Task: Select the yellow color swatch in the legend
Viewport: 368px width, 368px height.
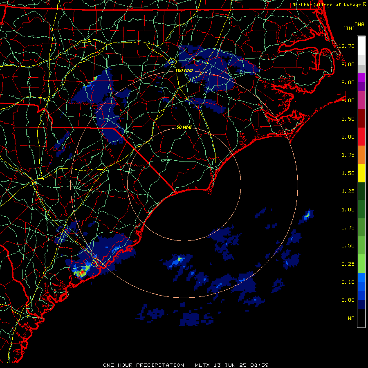Action: click(x=361, y=173)
